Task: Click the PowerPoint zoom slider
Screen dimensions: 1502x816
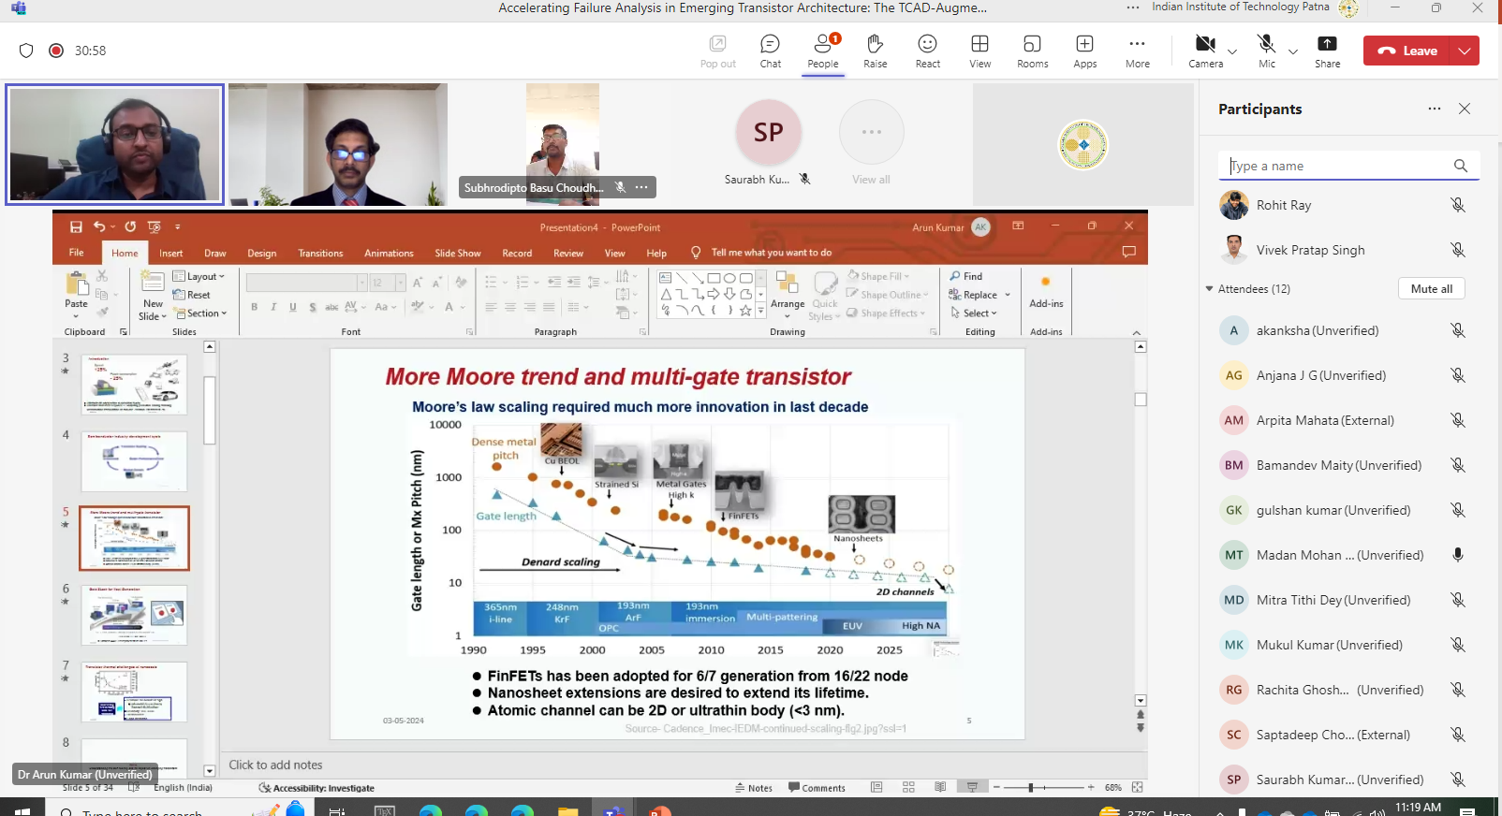Action: pos(1031,788)
